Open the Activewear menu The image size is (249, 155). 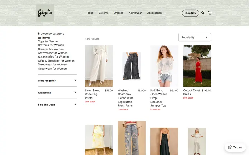135,13
